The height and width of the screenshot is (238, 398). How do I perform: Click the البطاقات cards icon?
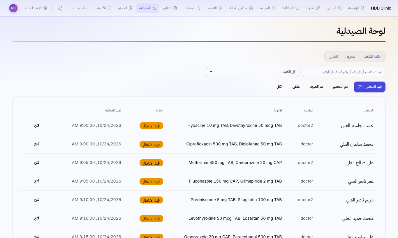[x=297, y=8]
